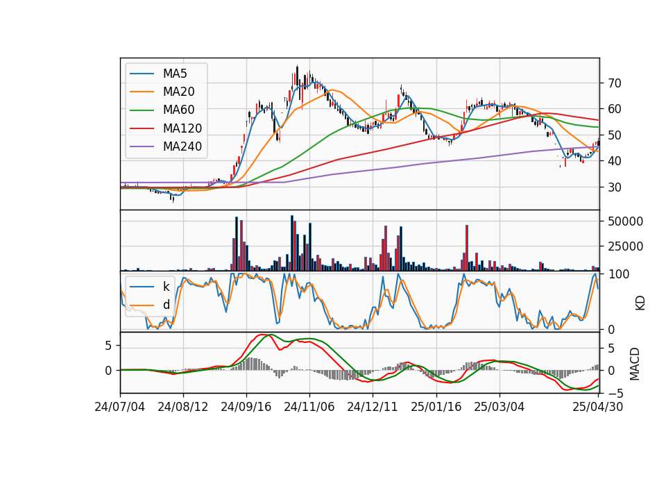The height and width of the screenshot is (479, 666).
Task: Click the MA60 legend label
Action: 178,110
